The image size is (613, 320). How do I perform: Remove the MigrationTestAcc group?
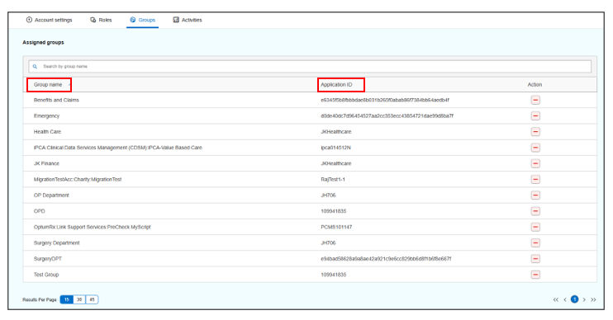tap(535, 180)
